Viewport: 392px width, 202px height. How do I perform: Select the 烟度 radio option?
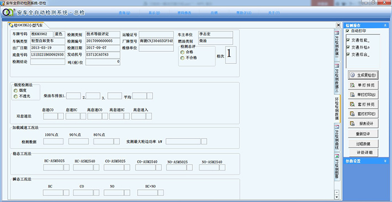tap(15, 91)
